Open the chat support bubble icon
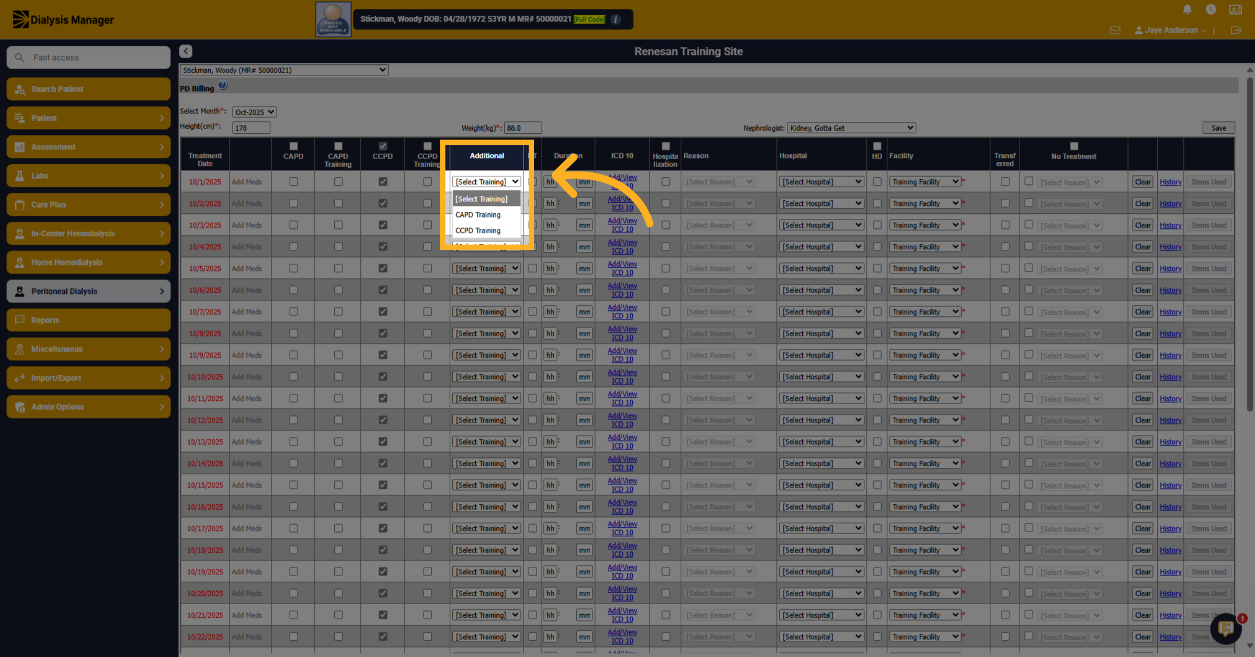The image size is (1255, 657). pos(1226,628)
